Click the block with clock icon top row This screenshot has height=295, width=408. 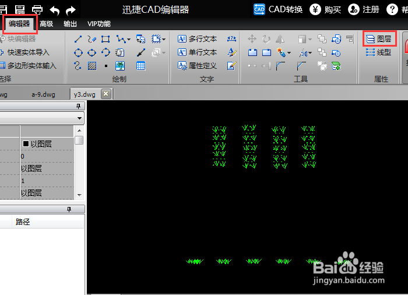pos(336,39)
